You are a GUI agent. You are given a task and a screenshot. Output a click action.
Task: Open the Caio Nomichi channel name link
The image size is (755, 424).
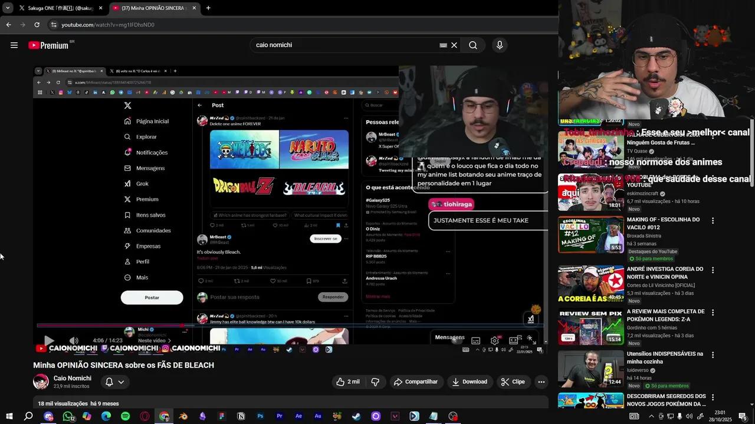(73, 378)
